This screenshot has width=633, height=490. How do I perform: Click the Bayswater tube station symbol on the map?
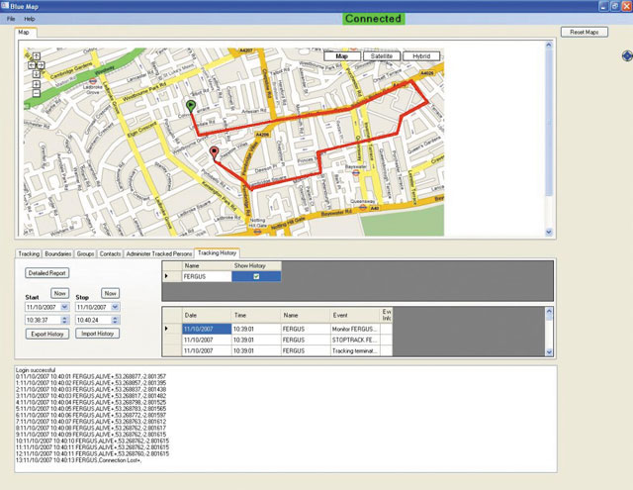coord(356,173)
